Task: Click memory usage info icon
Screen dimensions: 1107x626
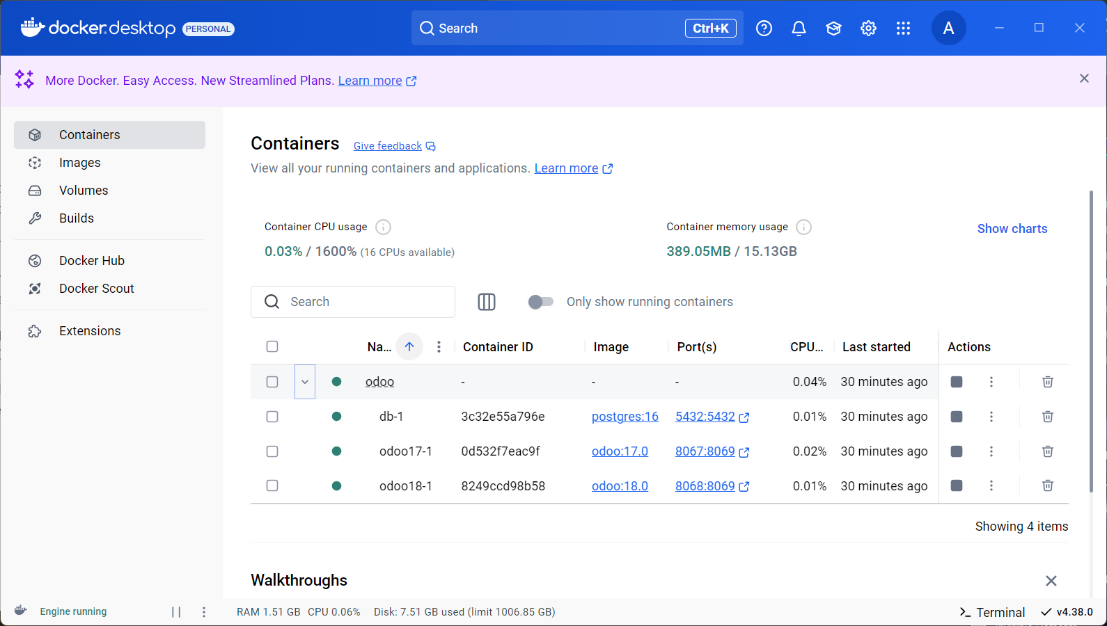Action: click(803, 227)
